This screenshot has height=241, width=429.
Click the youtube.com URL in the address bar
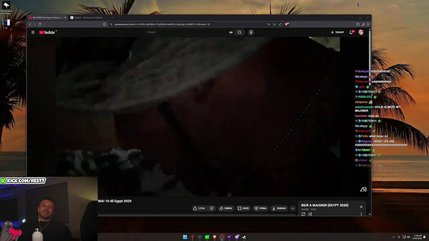pyautogui.click(x=162, y=24)
